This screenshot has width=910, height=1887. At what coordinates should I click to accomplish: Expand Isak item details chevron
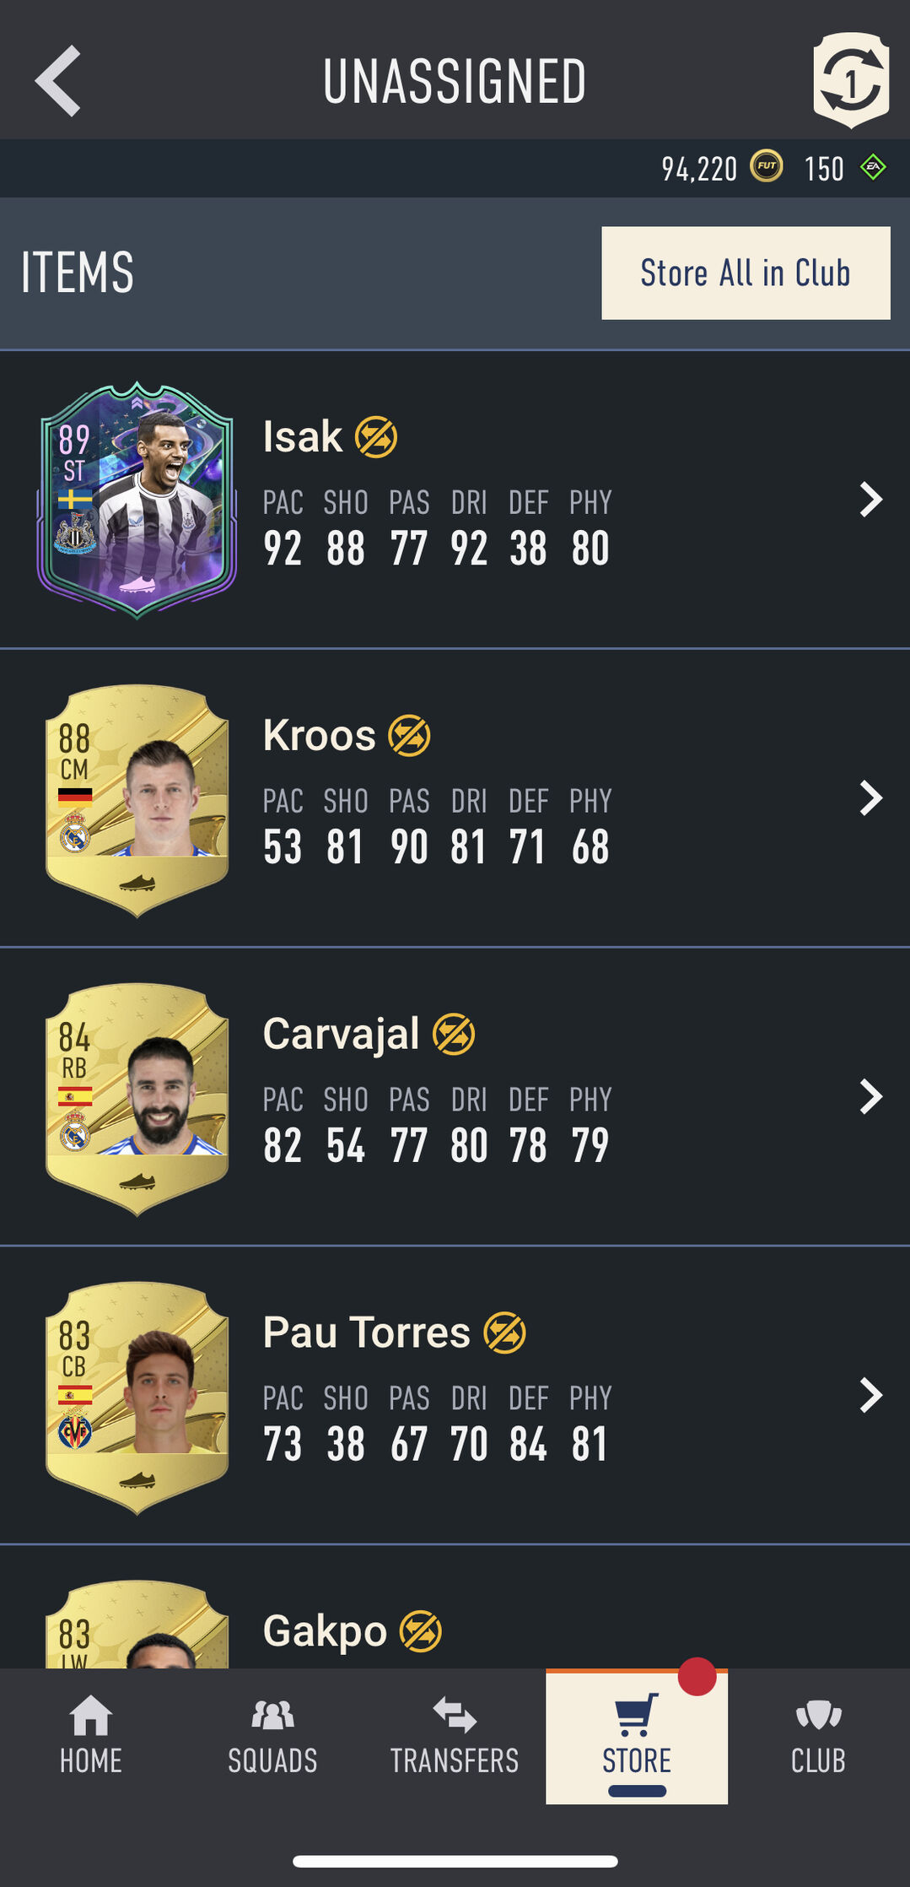pyautogui.click(x=870, y=500)
